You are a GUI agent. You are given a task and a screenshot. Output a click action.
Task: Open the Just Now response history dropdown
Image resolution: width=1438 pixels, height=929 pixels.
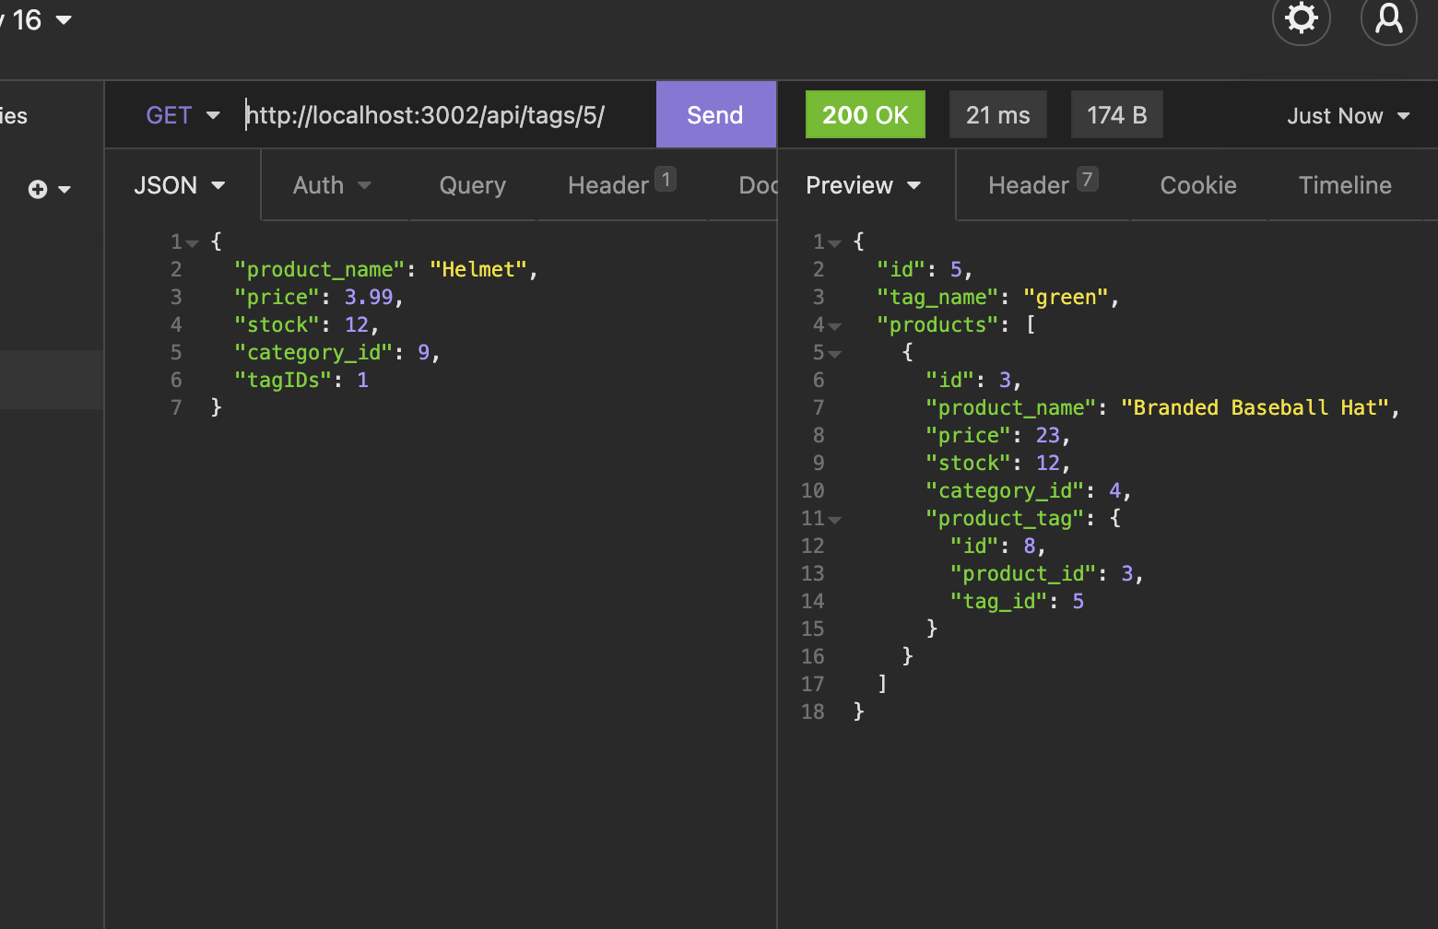[1348, 114]
